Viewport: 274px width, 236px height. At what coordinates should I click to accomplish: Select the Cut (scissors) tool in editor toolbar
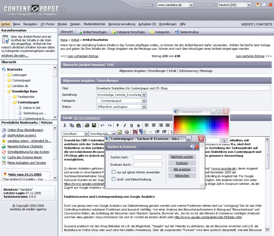tap(65, 125)
